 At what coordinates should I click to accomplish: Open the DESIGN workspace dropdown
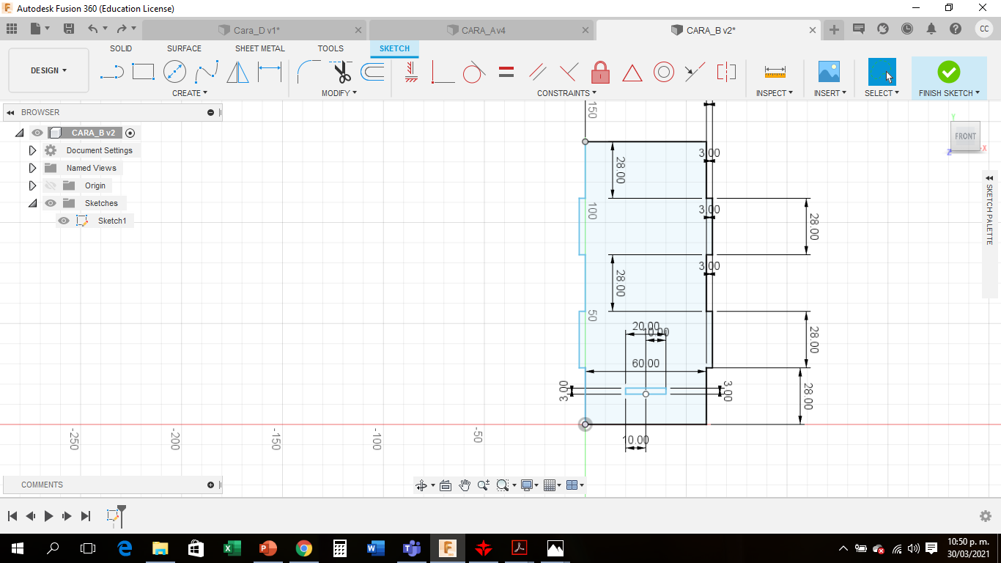48,70
